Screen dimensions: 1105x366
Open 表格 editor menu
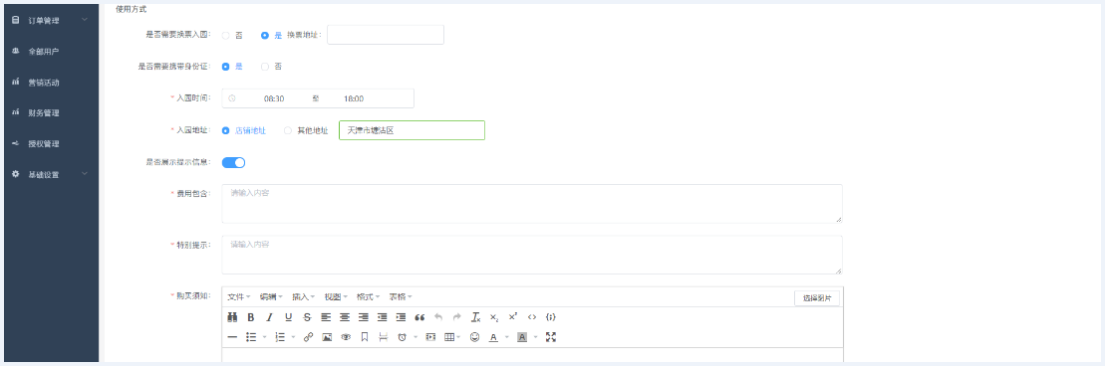pyautogui.click(x=401, y=297)
